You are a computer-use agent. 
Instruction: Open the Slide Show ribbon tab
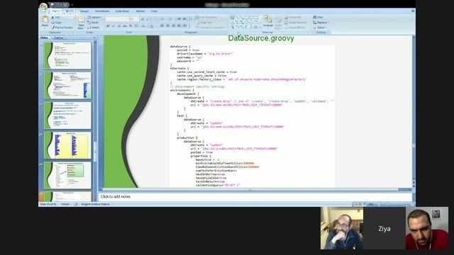[122, 11]
